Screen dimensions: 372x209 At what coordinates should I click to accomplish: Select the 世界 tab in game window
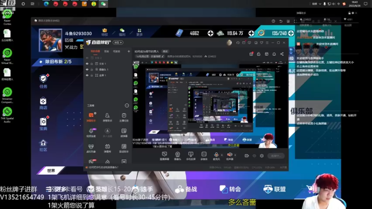51,170
